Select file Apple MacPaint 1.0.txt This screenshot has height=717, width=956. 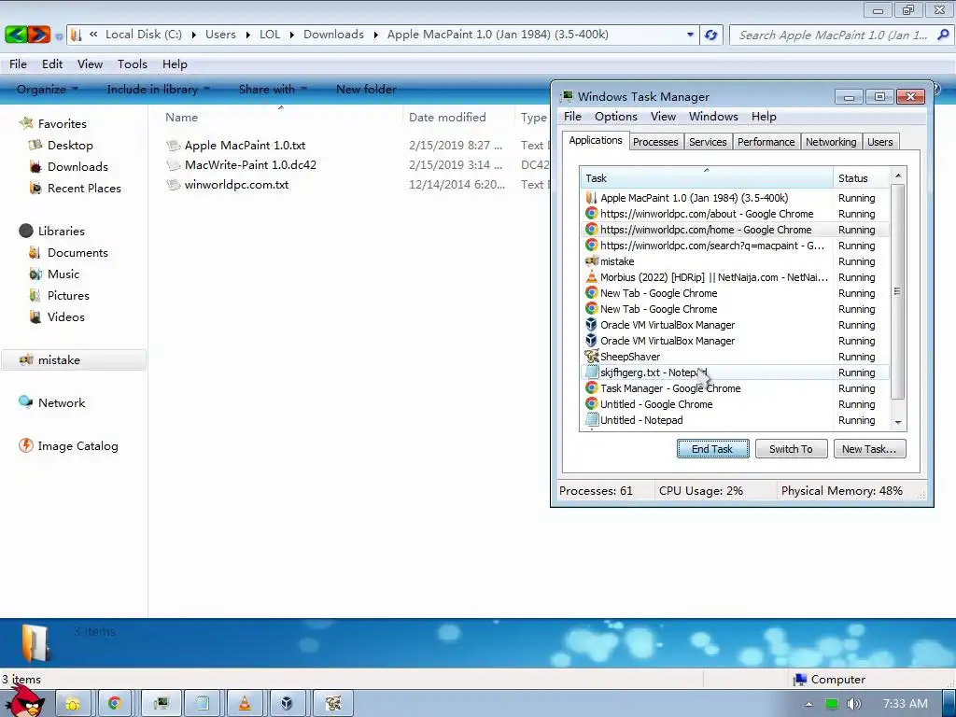[x=245, y=145]
